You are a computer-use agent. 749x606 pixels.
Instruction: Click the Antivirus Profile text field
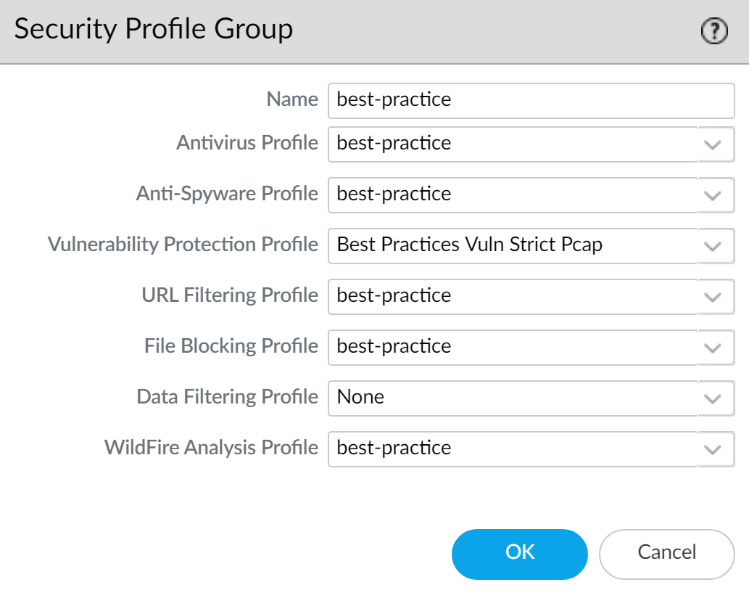(x=512, y=144)
